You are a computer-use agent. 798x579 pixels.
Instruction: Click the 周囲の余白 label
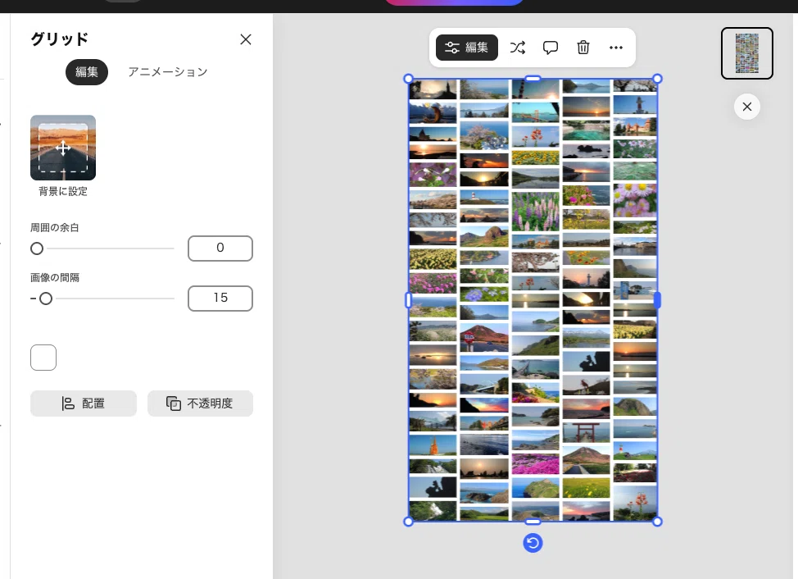pos(55,228)
